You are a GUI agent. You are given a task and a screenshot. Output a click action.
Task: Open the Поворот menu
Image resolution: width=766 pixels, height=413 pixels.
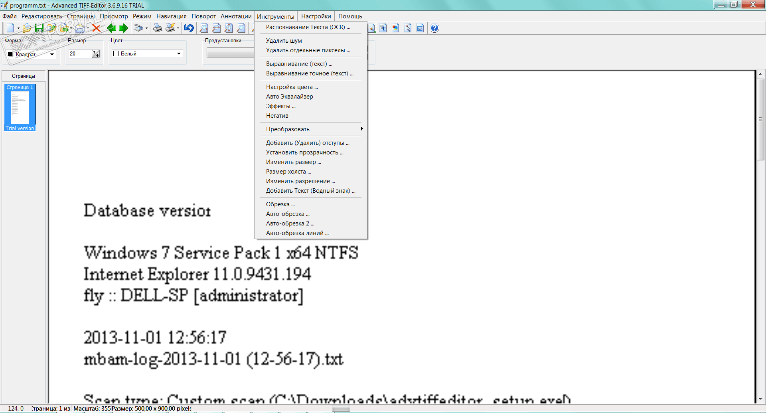(x=203, y=16)
